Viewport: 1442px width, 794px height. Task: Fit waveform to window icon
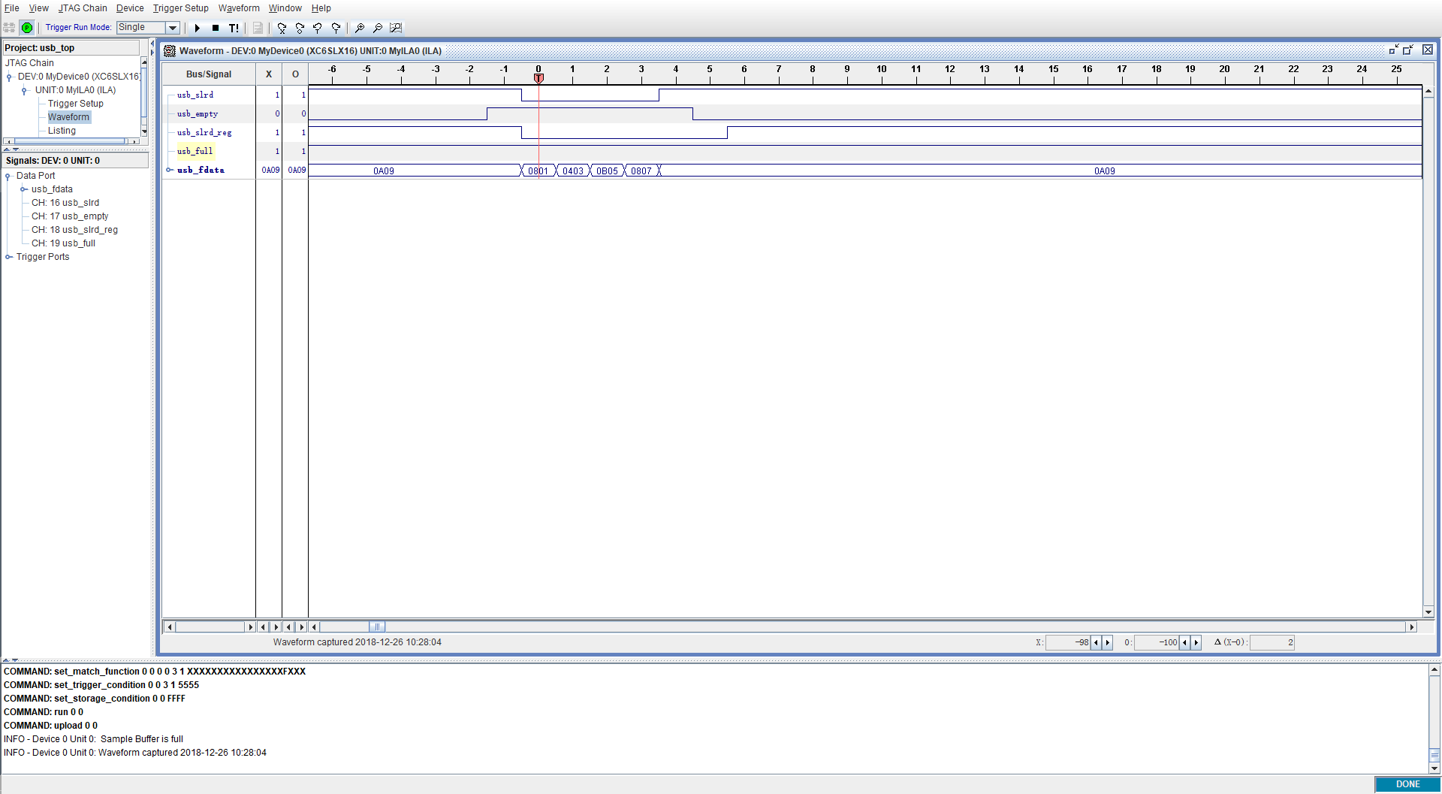point(396,28)
